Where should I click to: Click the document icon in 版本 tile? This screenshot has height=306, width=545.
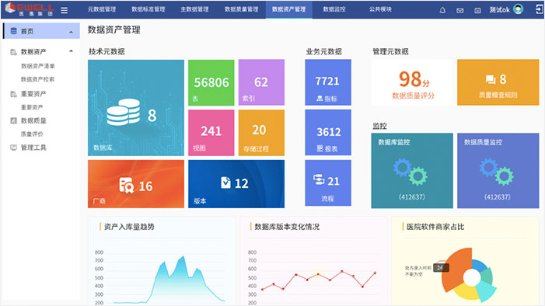225,182
